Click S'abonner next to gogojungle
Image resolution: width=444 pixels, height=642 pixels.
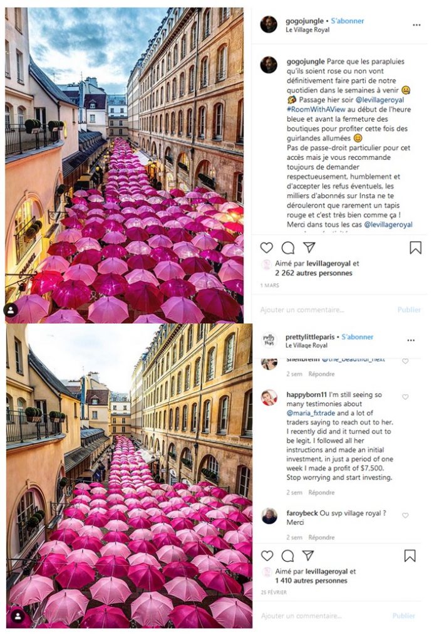point(347,21)
